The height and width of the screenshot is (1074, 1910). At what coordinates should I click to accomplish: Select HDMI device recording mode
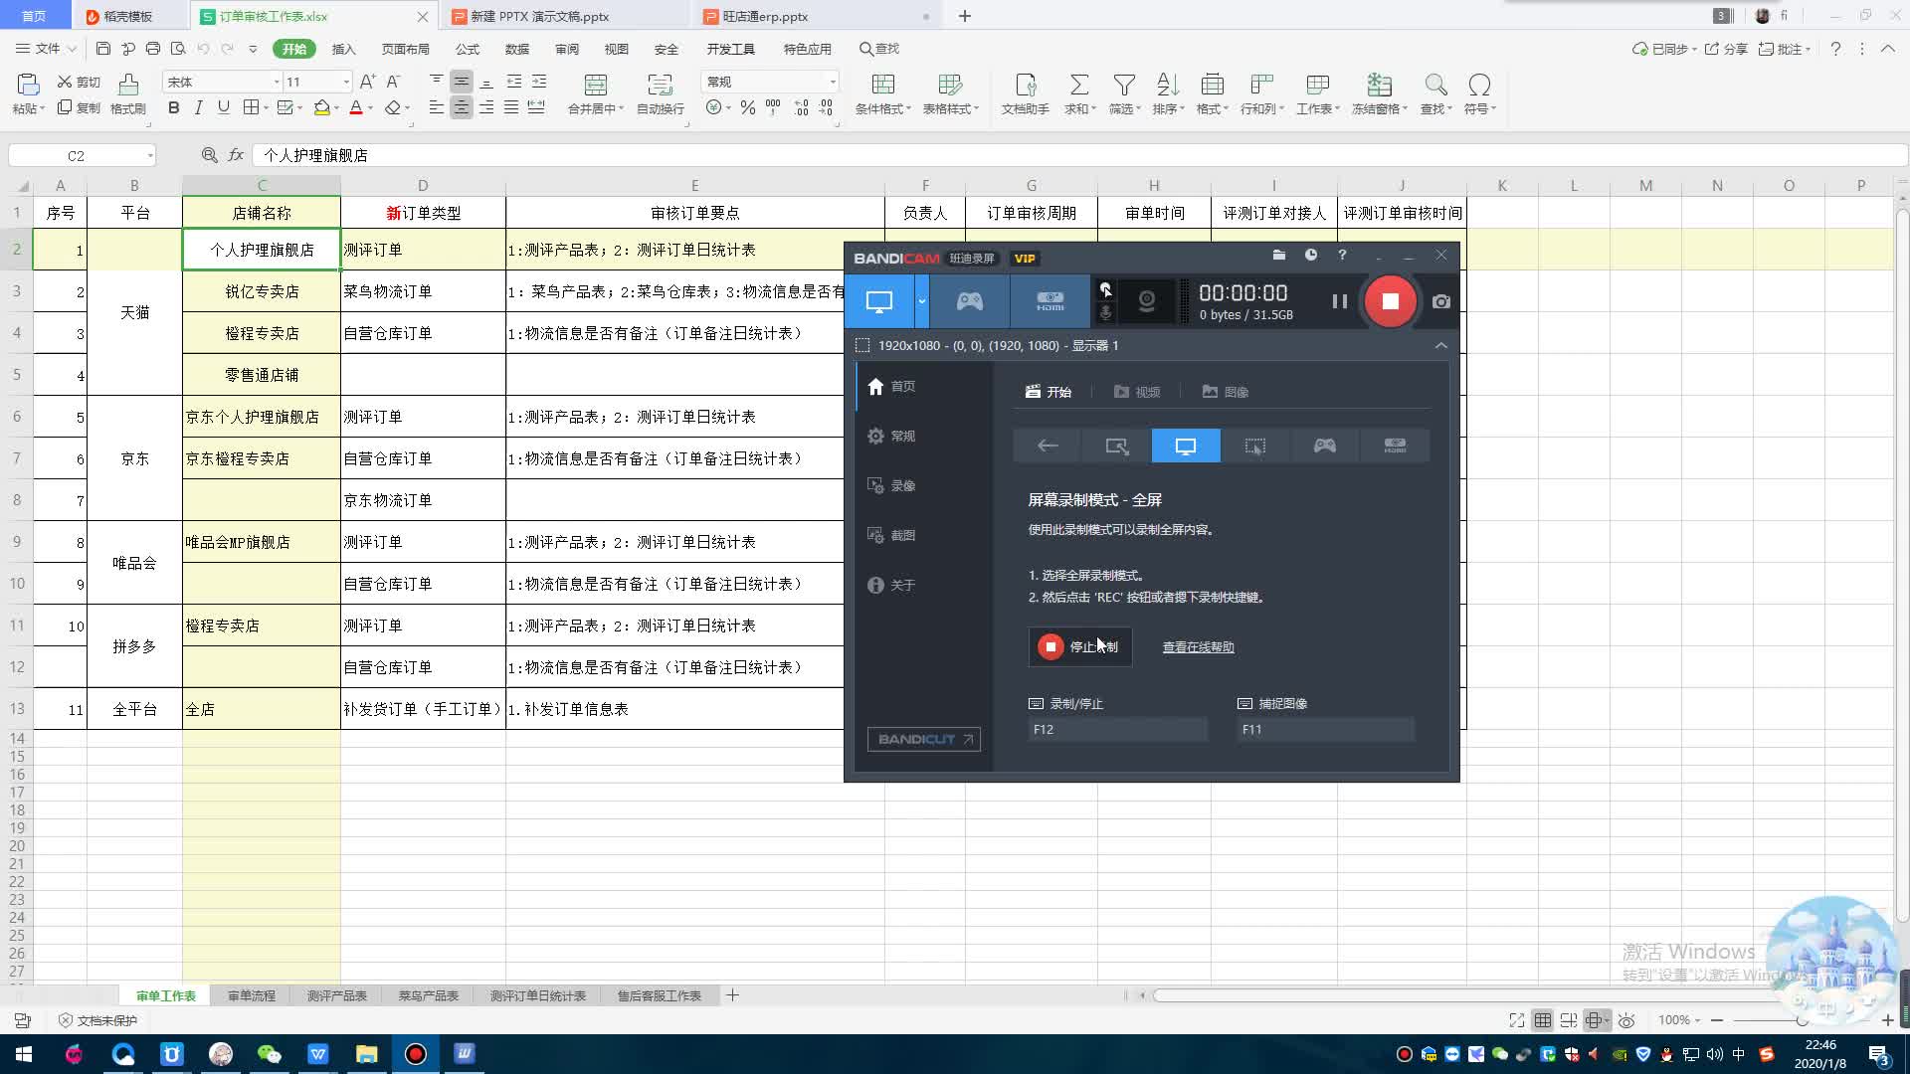click(x=1050, y=301)
